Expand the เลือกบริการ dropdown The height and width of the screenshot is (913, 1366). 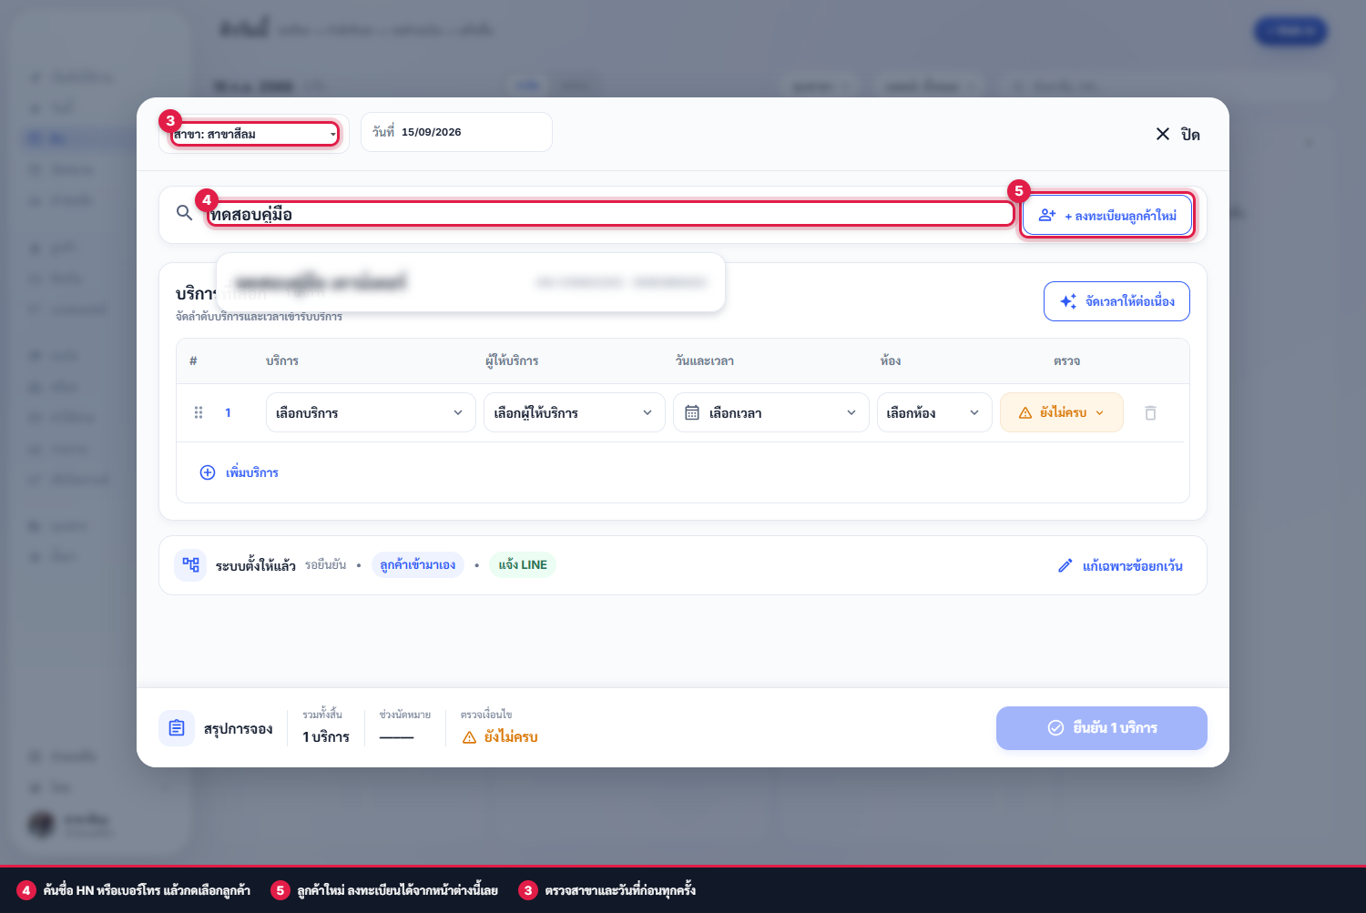point(371,412)
